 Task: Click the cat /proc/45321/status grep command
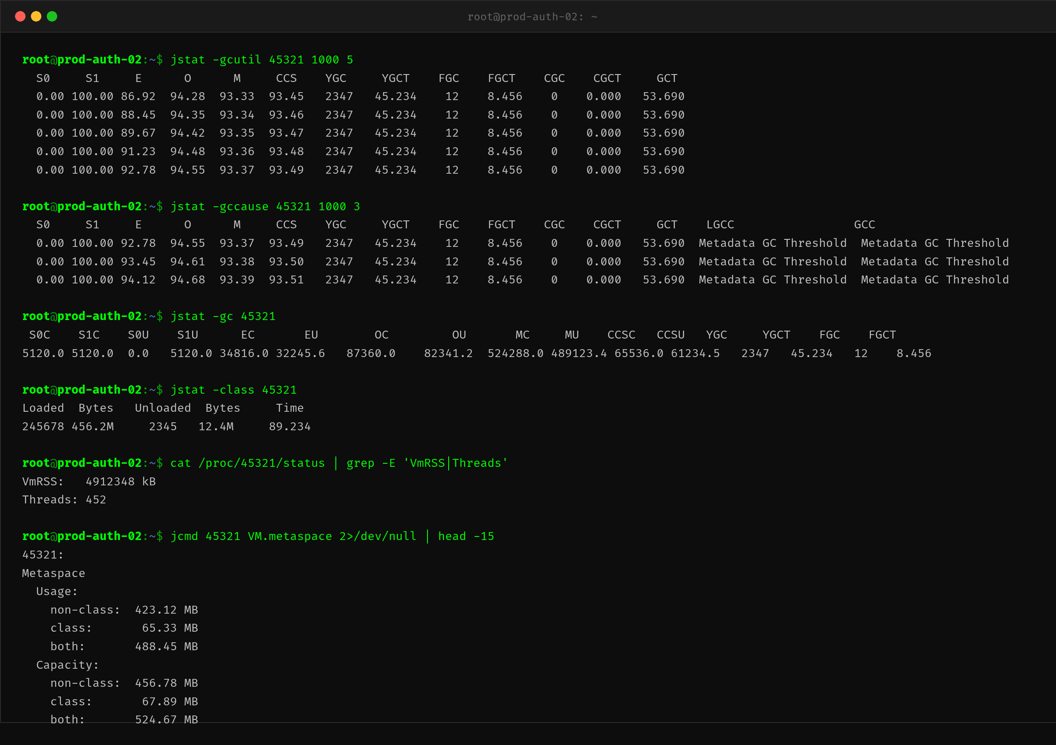(339, 463)
